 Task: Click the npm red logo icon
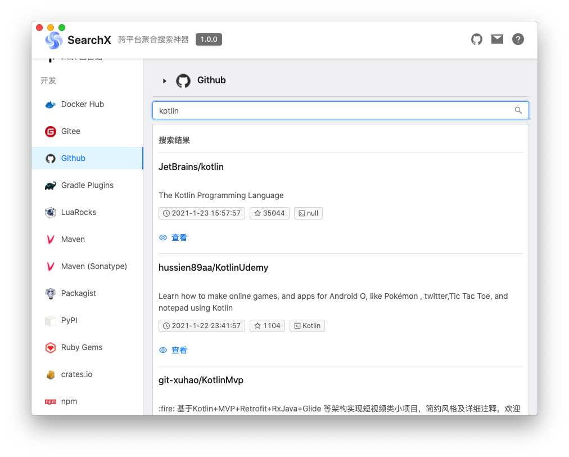(x=51, y=402)
